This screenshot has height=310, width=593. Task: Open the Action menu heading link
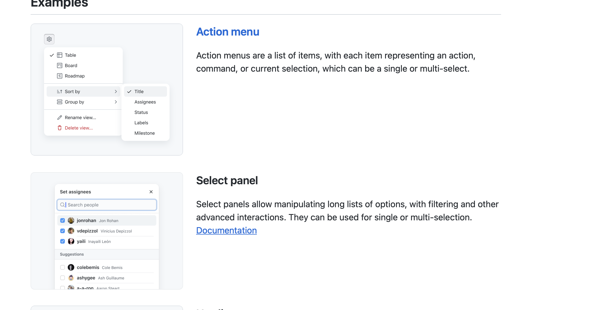(x=228, y=32)
